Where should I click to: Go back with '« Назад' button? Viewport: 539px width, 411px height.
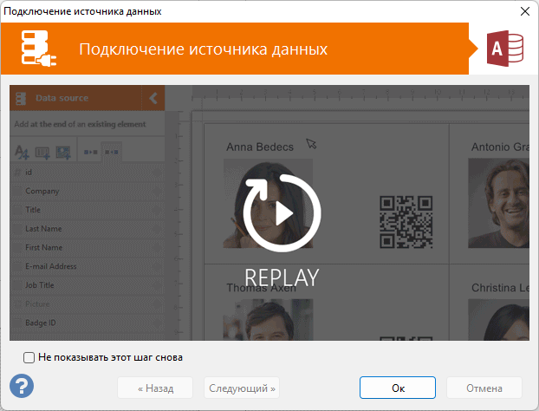[155, 388]
